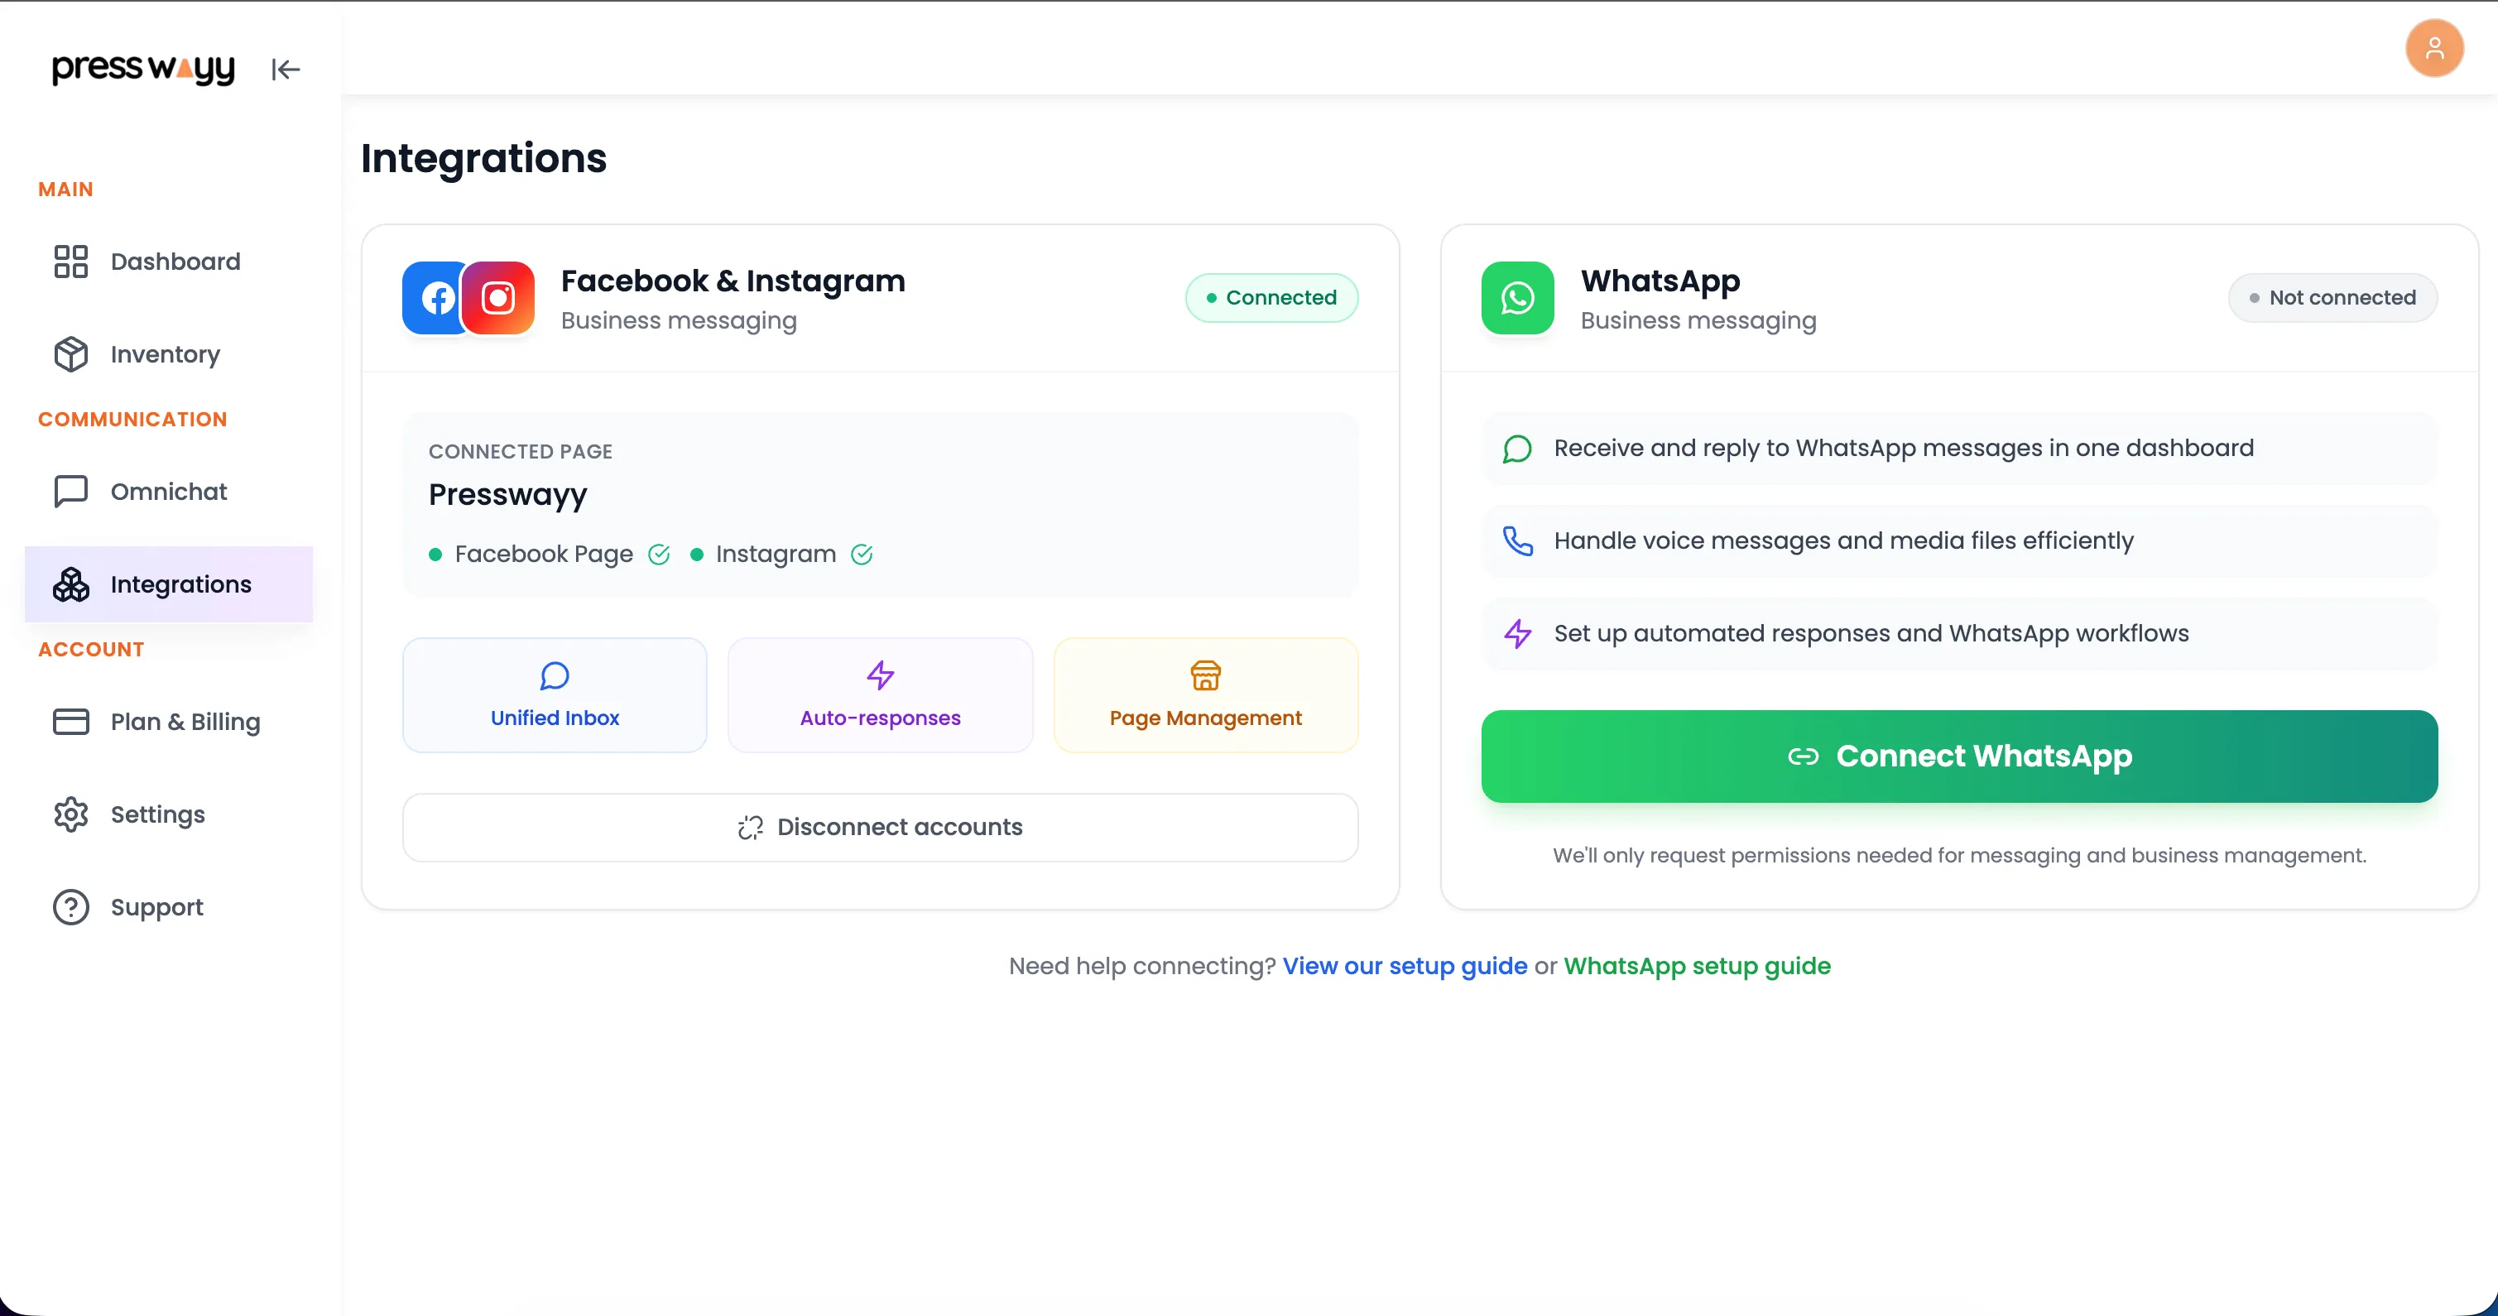Go to the Dashboard menu item
Image resolution: width=2498 pixels, height=1316 pixels.
coord(169,262)
